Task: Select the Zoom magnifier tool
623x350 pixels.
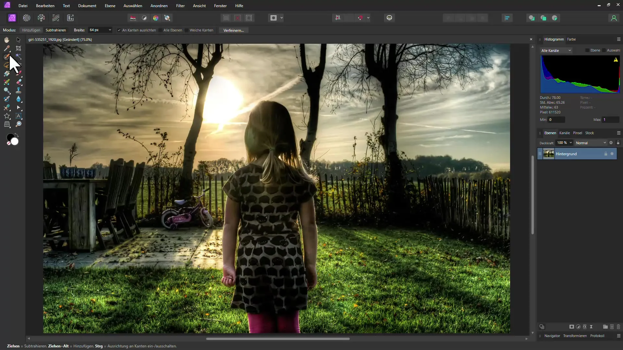Action: point(18,124)
